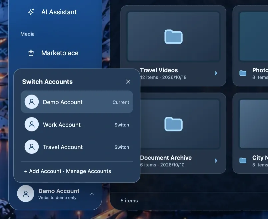
Task: Click the Photo folder card thumbnail
Action: point(254,36)
